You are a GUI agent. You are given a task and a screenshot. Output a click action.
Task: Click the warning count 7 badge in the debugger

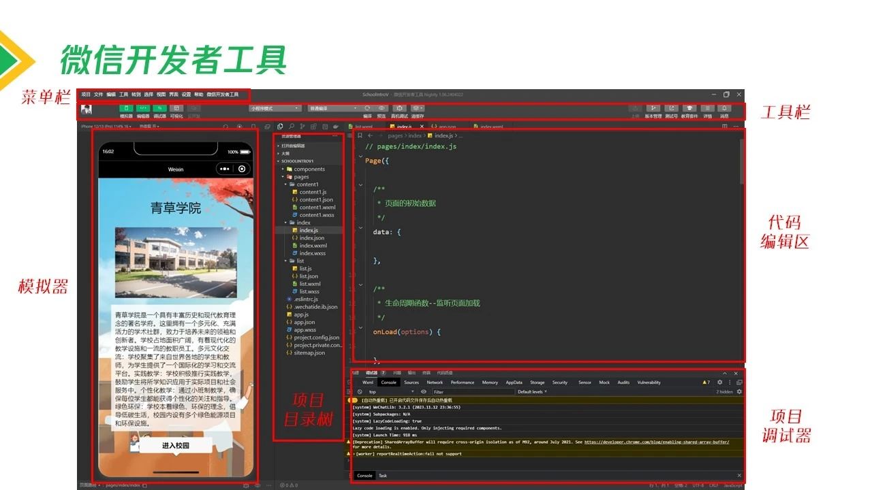click(x=706, y=382)
